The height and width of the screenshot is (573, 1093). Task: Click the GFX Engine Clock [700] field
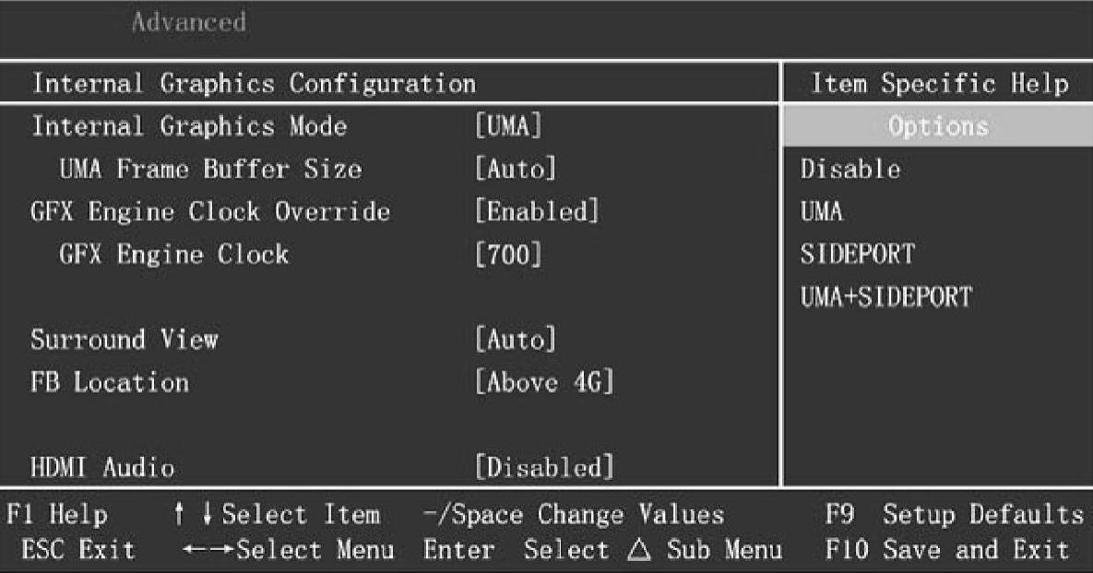(x=507, y=254)
